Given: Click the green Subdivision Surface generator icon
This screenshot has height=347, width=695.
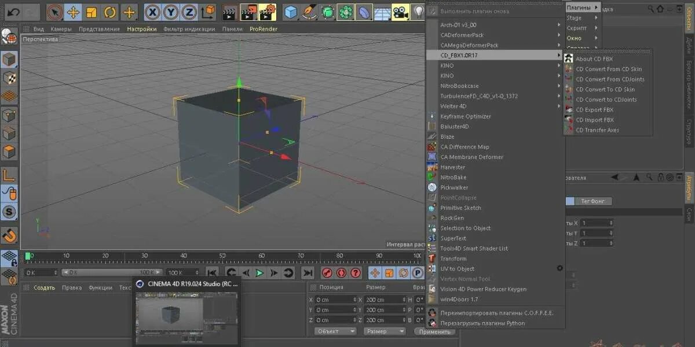Looking at the screenshot, I should pos(328,12).
